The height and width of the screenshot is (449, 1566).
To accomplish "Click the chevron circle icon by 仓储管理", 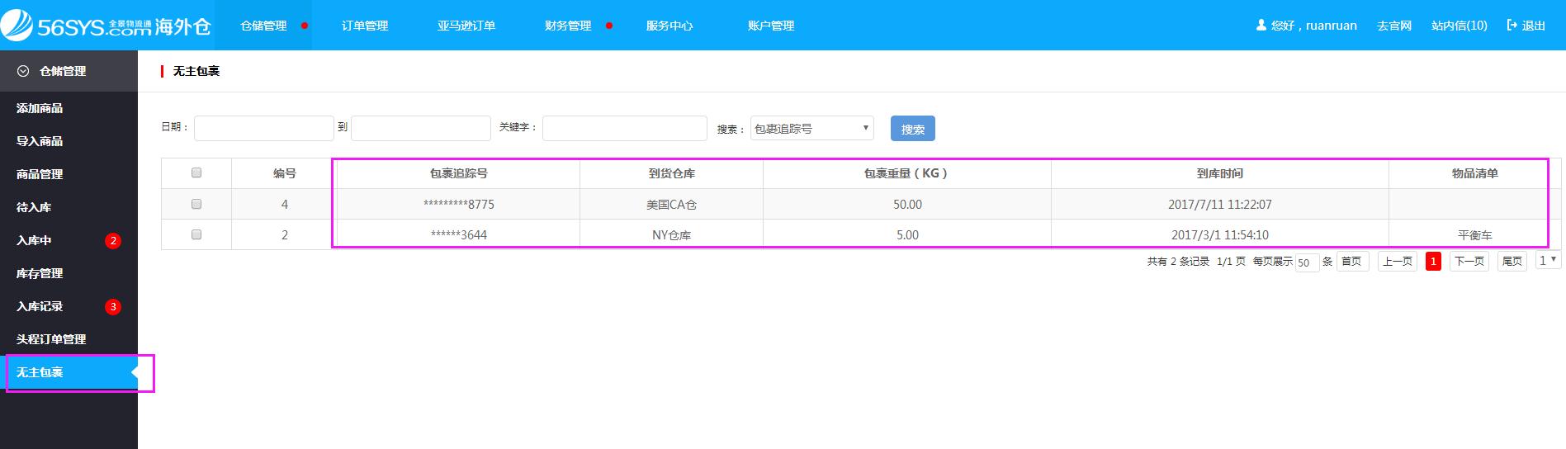I will [x=23, y=71].
